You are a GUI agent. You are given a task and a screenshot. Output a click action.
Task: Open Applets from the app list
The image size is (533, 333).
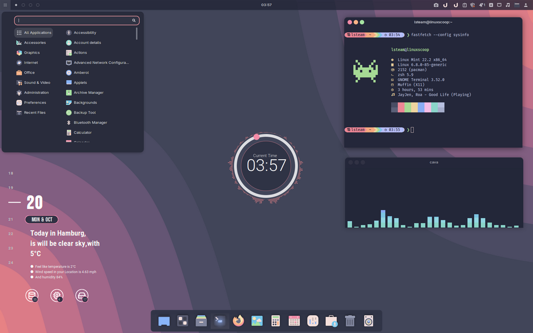click(76, 83)
